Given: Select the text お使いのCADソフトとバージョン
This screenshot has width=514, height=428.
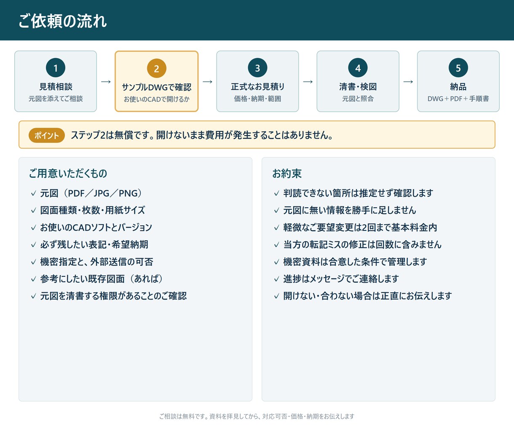Looking at the screenshot, I should tap(96, 227).
